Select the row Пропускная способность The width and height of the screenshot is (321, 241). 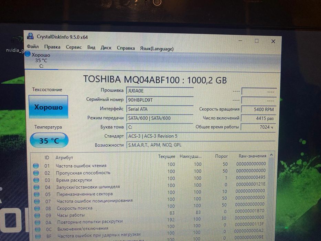click(x=150, y=172)
